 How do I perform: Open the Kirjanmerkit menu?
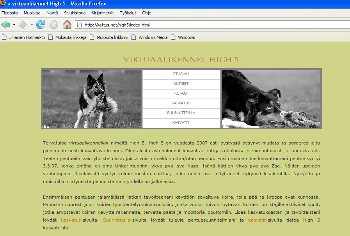tap(103, 13)
